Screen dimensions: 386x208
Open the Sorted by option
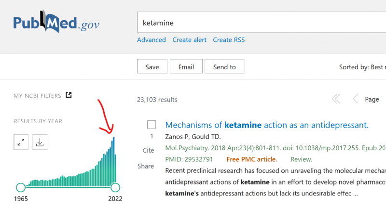coord(362,67)
